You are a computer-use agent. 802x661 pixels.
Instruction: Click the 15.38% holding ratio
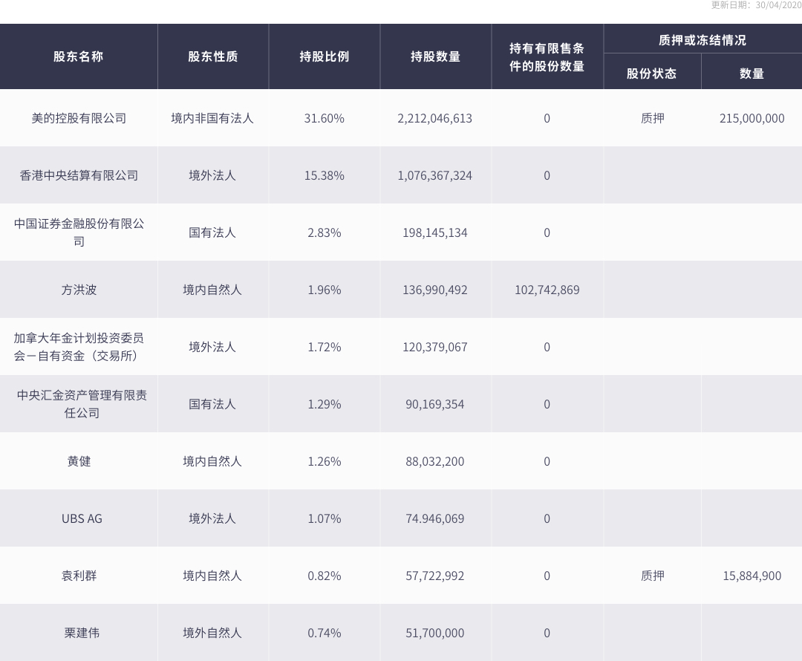[x=325, y=175]
